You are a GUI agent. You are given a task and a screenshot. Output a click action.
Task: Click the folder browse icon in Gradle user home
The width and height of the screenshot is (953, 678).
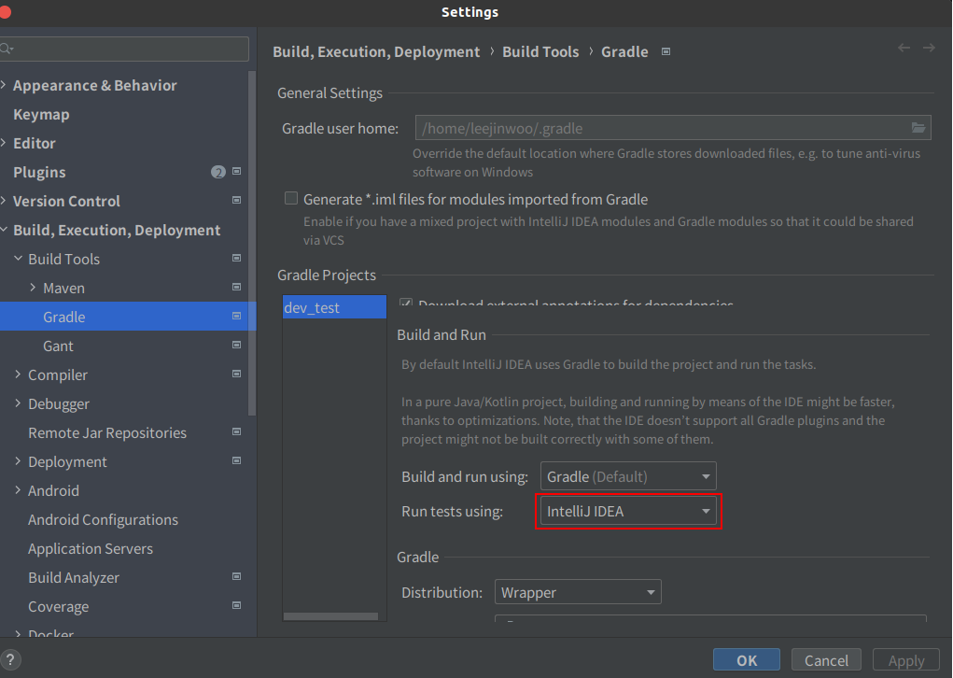(918, 128)
